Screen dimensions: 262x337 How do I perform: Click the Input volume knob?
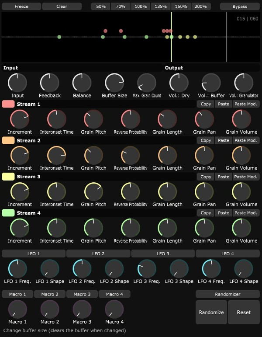pos(17,83)
